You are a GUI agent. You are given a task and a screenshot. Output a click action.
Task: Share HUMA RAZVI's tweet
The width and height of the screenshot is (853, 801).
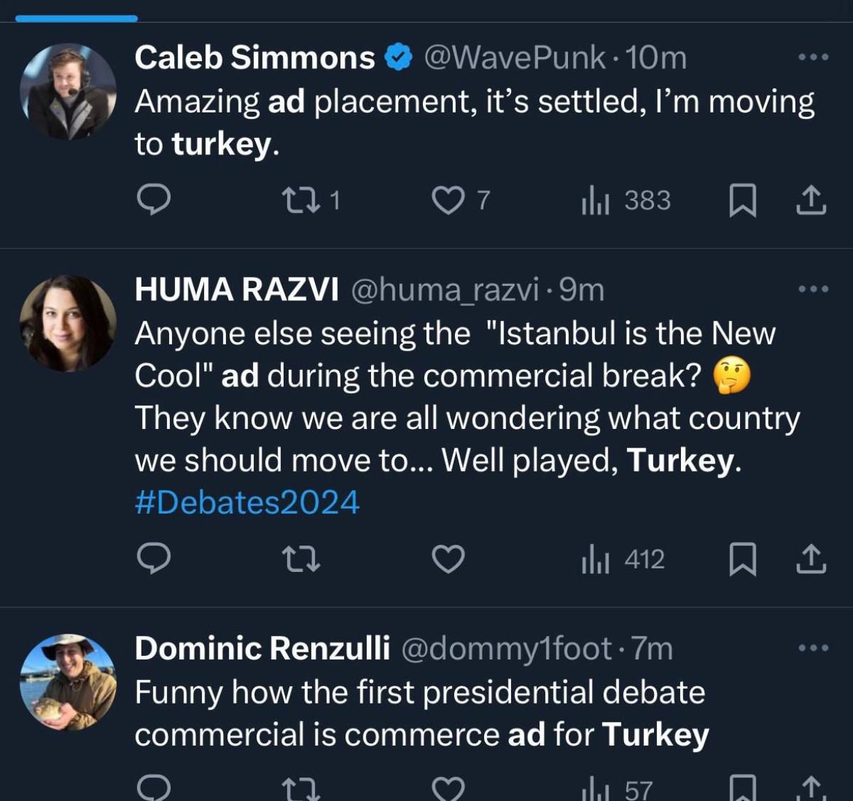(x=811, y=559)
